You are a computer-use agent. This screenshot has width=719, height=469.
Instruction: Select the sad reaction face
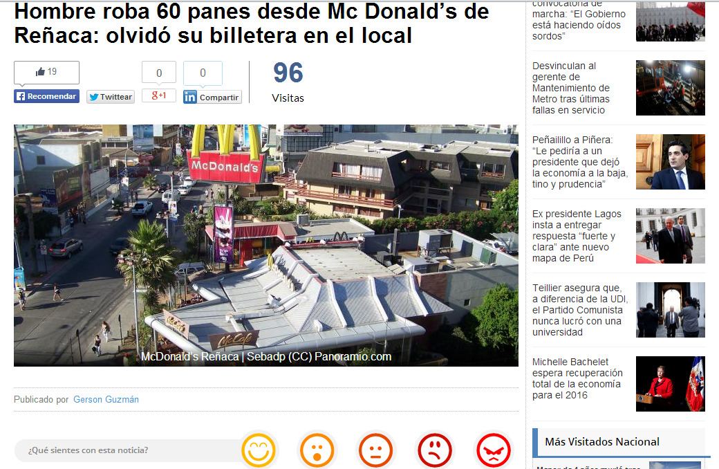[x=435, y=450]
